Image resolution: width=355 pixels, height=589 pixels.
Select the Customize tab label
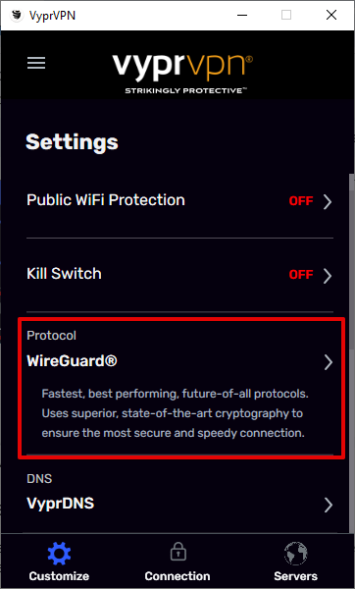59,576
